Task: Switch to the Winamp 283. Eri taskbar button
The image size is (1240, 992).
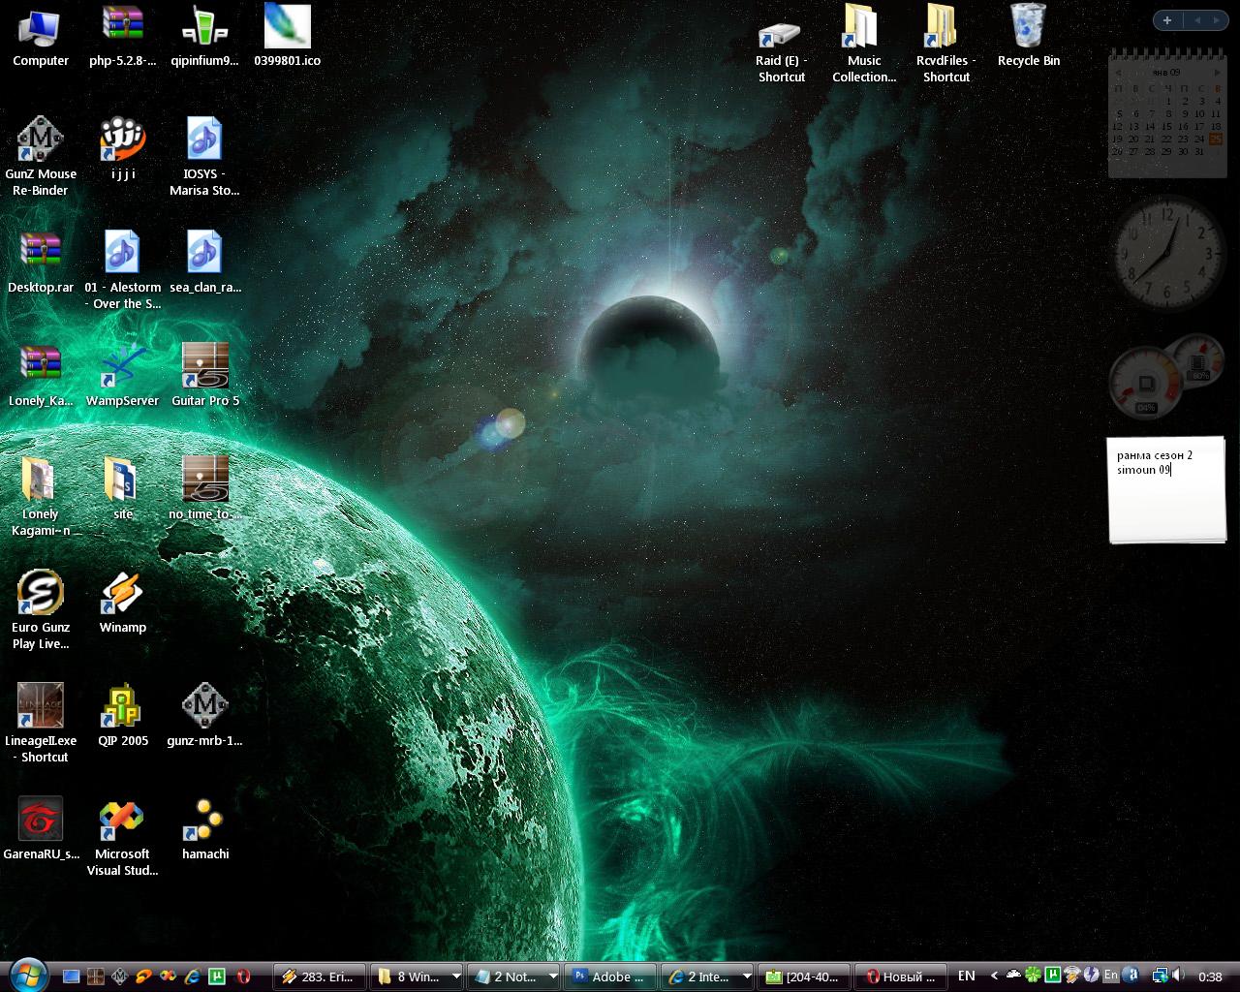Action: [320, 976]
